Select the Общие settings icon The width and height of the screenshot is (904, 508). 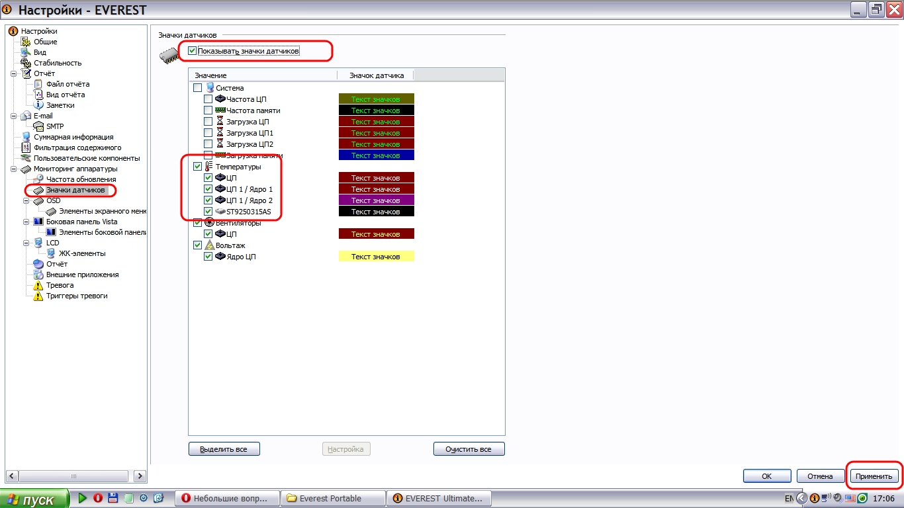[x=26, y=42]
